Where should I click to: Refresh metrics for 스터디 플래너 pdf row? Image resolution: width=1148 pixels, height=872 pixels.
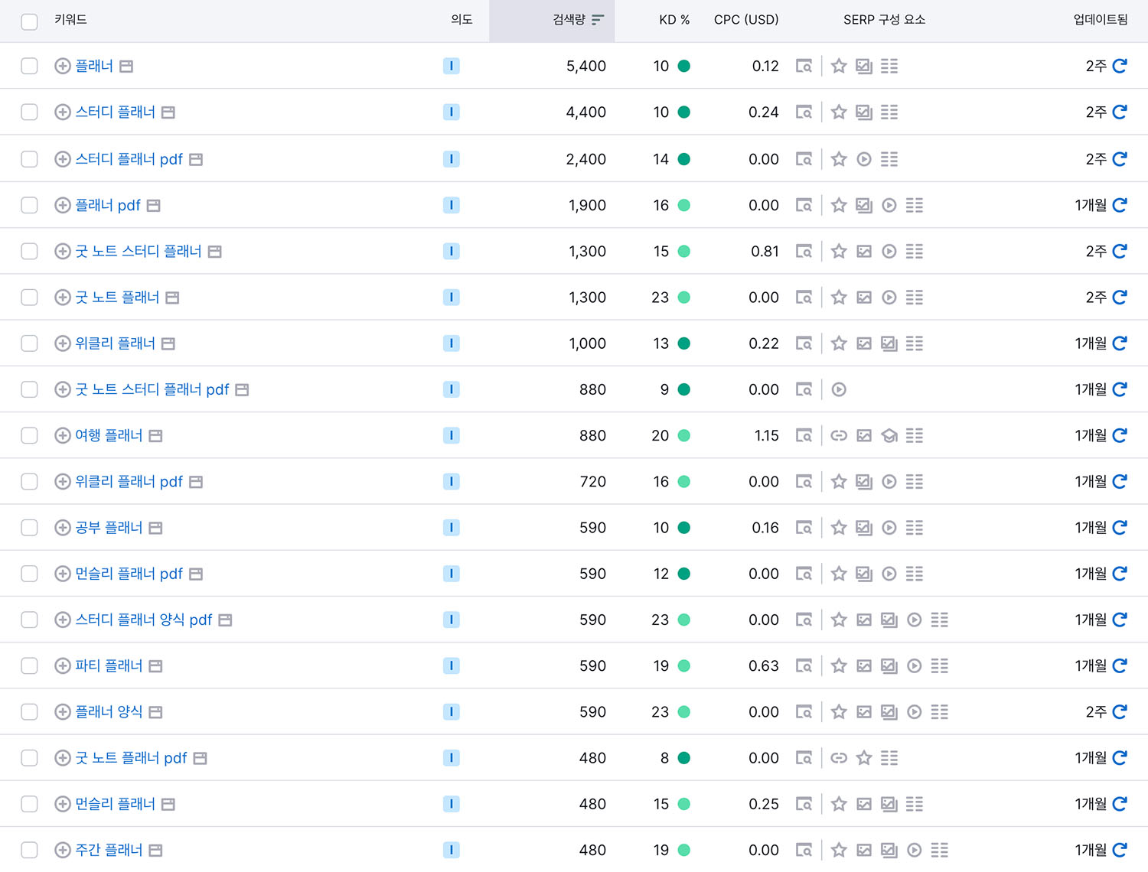pyautogui.click(x=1120, y=159)
